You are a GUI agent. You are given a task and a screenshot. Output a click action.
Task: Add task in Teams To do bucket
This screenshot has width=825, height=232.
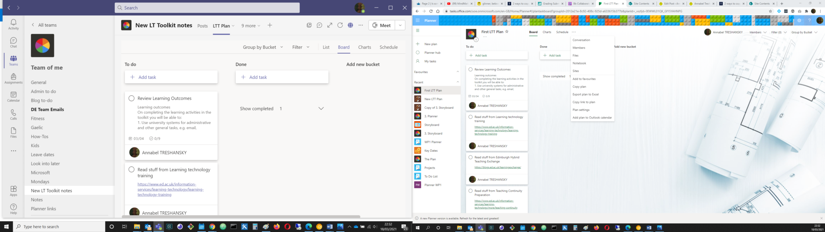coord(171,77)
